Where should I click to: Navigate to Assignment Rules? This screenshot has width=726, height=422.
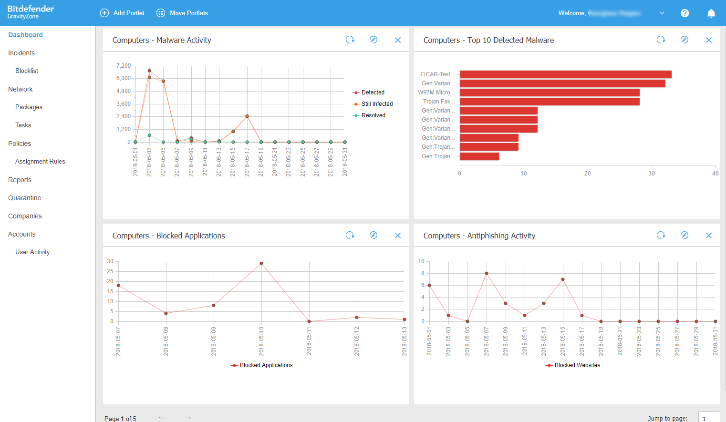(40, 161)
